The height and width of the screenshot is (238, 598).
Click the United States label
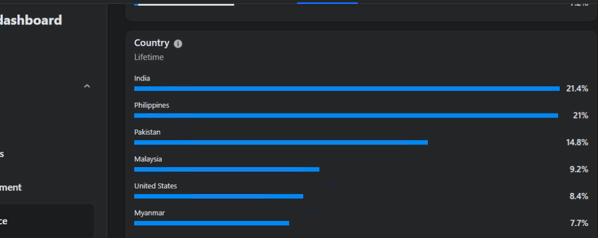coord(155,186)
